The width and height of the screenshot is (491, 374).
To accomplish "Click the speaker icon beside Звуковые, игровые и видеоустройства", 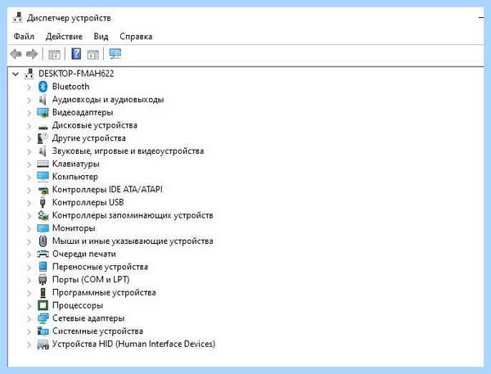I will pyautogui.click(x=43, y=151).
